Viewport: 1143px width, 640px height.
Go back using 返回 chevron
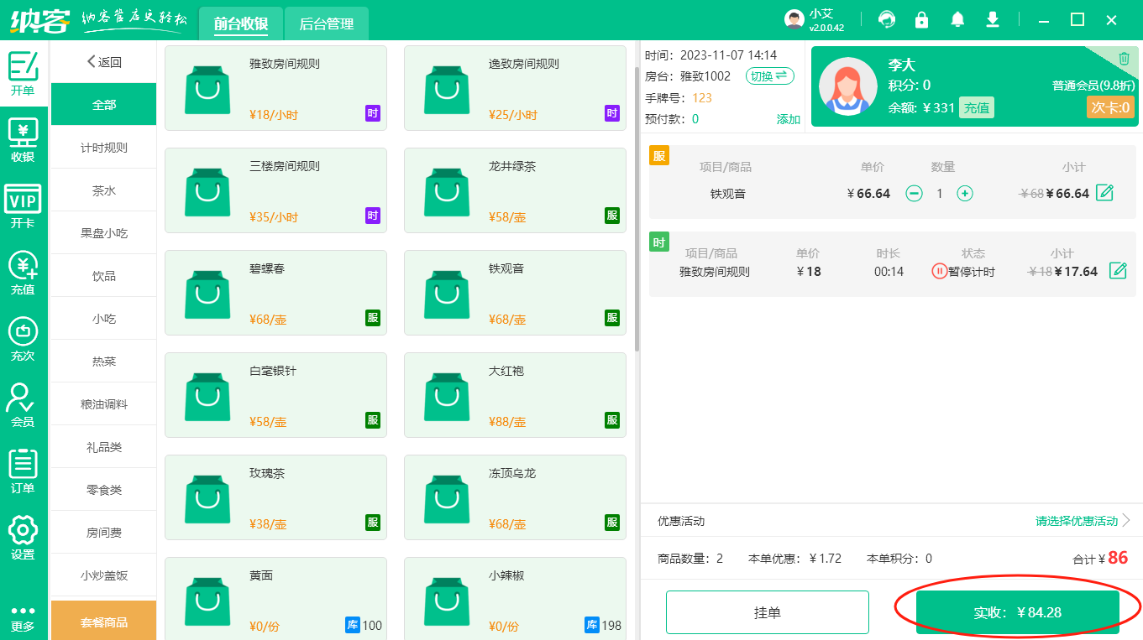pos(104,62)
